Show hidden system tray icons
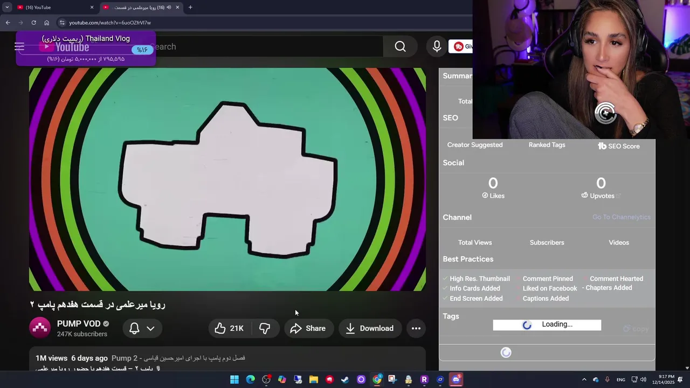The height and width of the screenshot is (388, 690). point(584,379)
